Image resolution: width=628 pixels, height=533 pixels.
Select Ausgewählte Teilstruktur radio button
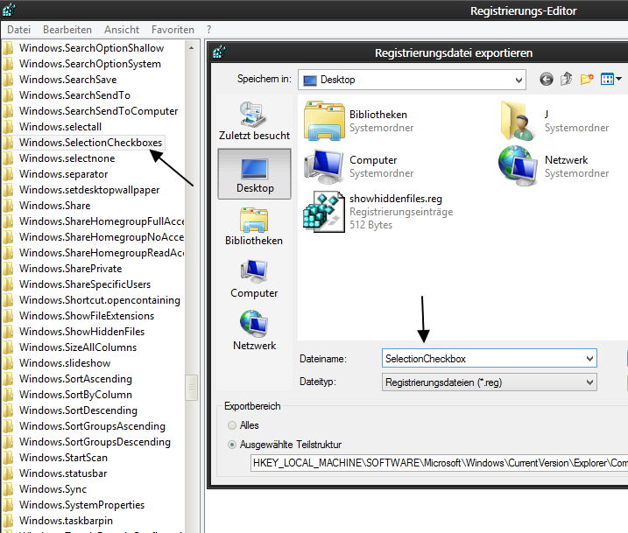232,445
